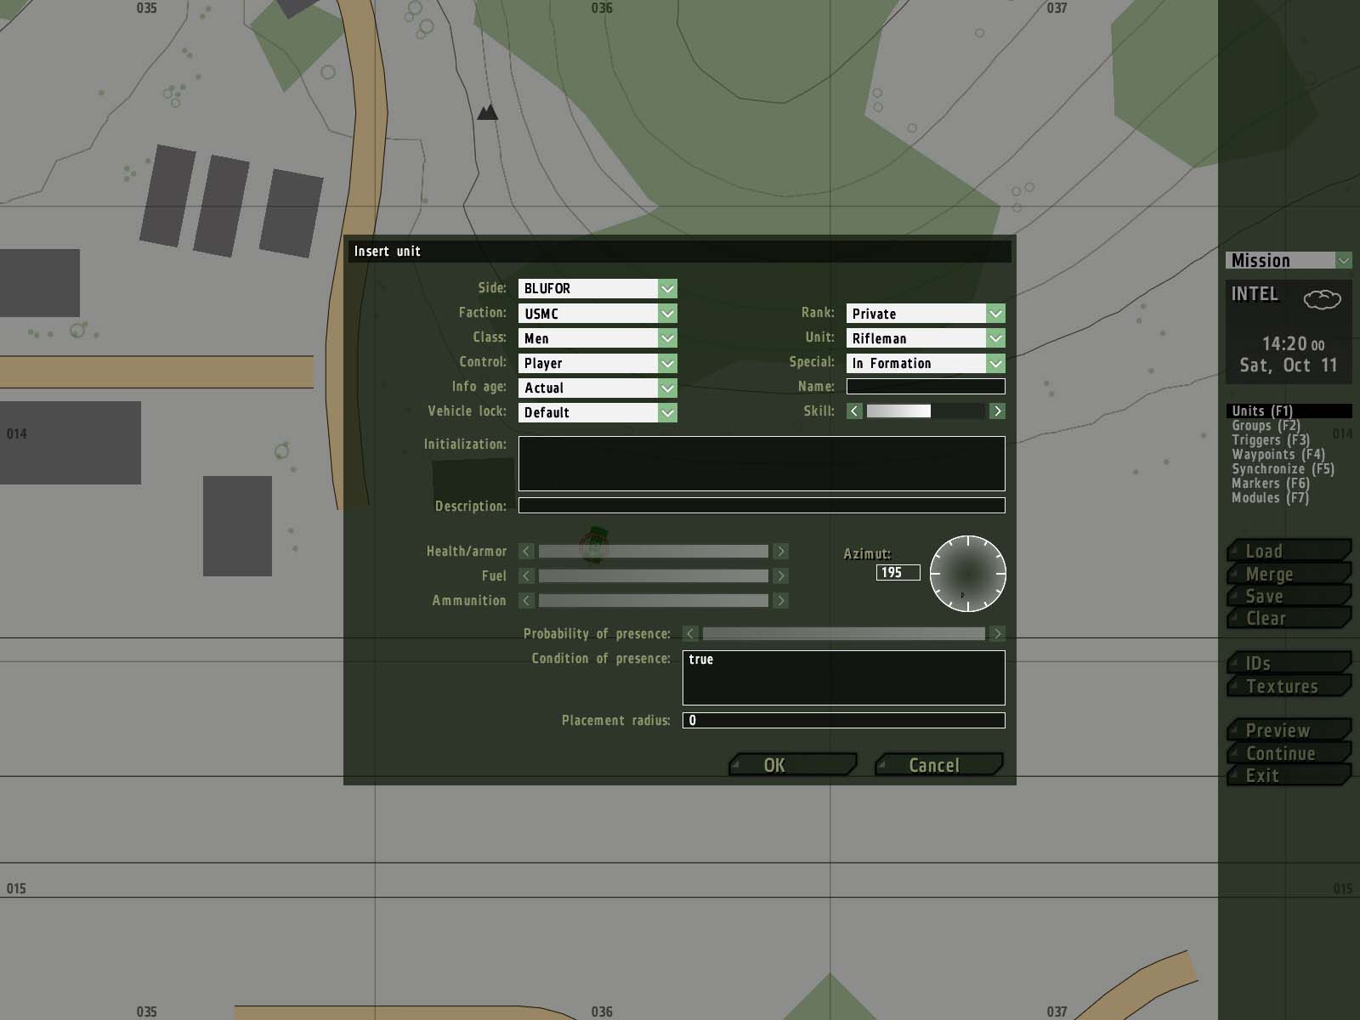Screen dimensions: 1360x1020
Task: Decrease Health/armor with the left arrow
Action: pos(526,552)
